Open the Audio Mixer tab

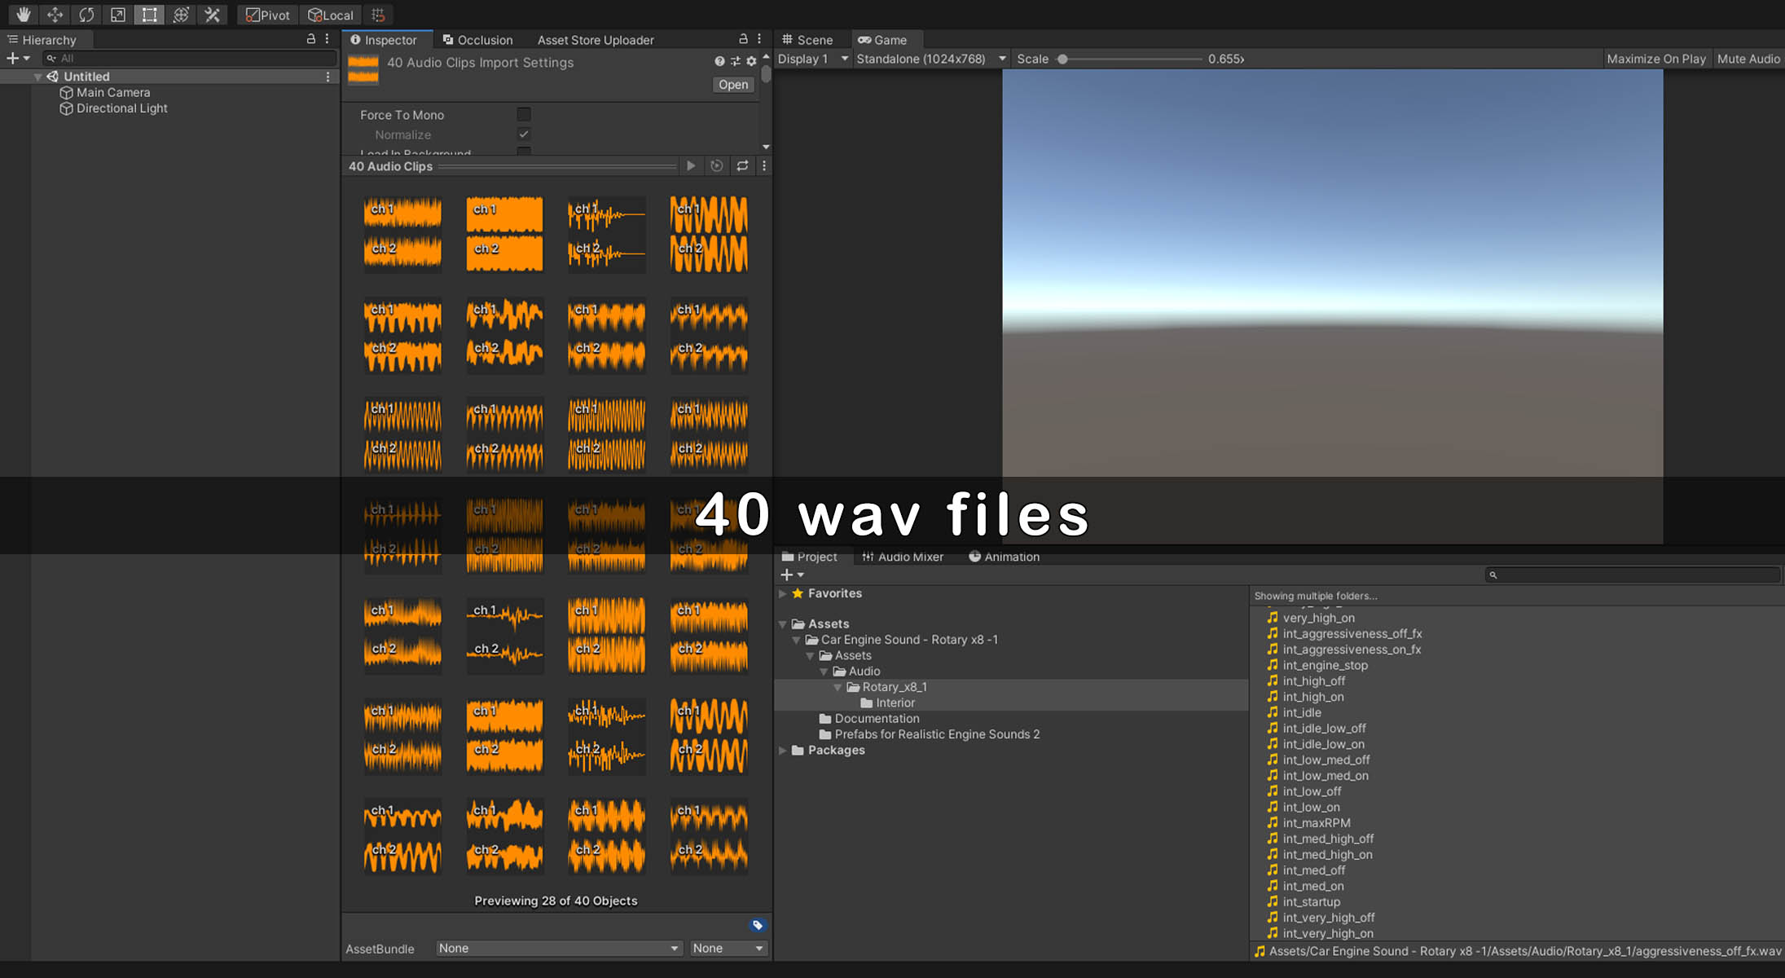tap(903, 557)
